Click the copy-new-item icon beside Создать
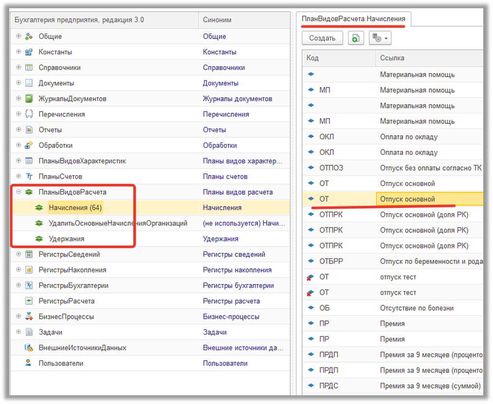493x404 pixels. point(356,38)
